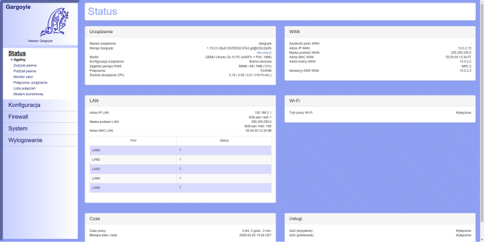Click the LAN panel header

coord(180,101)
